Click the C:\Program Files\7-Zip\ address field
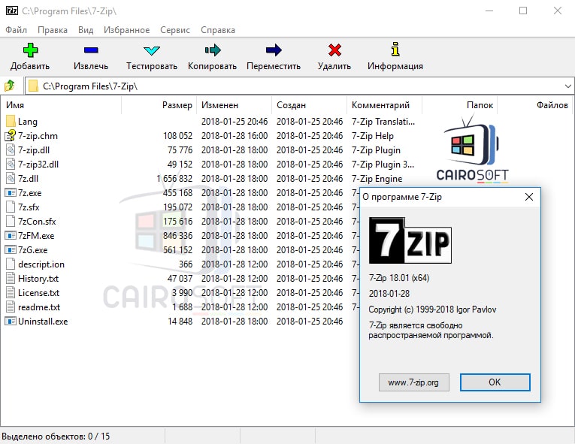Viewport: 575px width, 444px height. click(x=299, y=86)
